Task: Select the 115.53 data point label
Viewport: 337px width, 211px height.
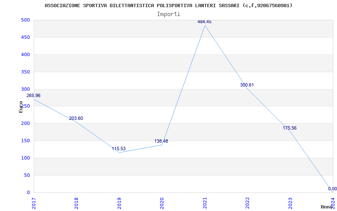Action: [x=119, y=149]
